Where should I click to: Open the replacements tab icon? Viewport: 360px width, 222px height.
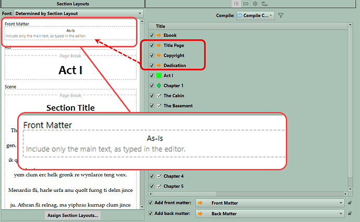tap(264, 3)
